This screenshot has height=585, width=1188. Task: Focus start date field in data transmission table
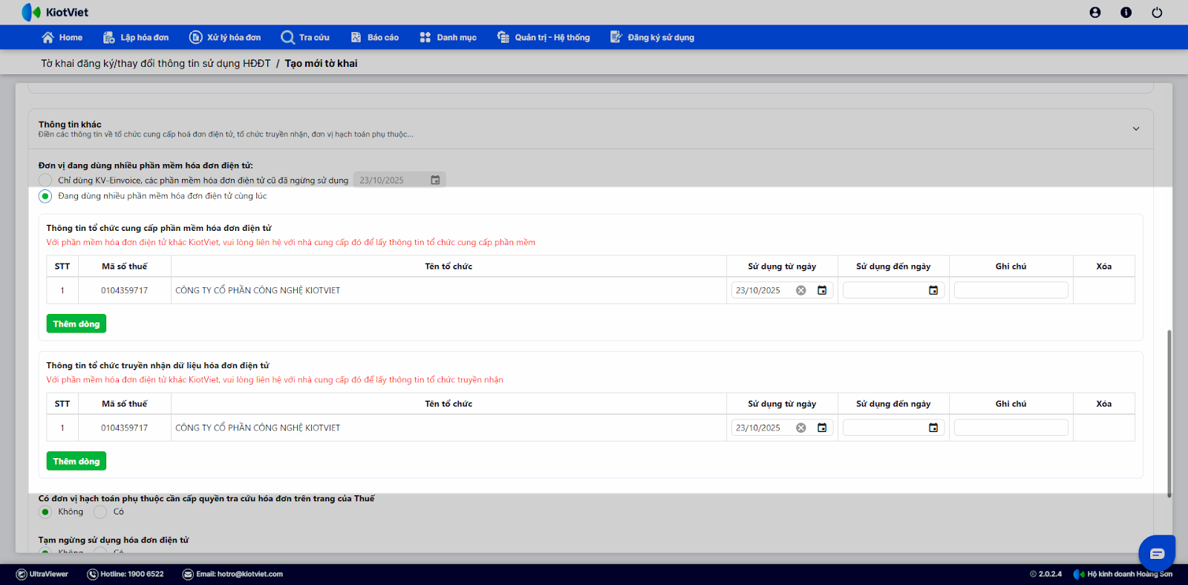pos(782,428)
